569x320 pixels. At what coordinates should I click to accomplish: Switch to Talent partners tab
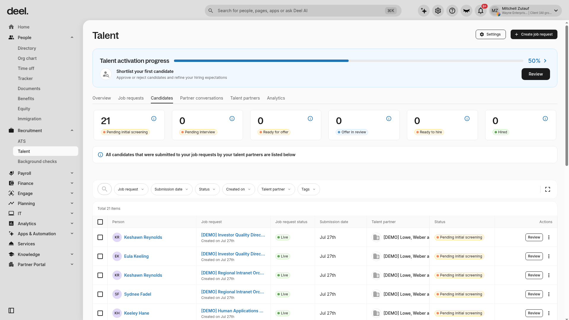(245, 98)
